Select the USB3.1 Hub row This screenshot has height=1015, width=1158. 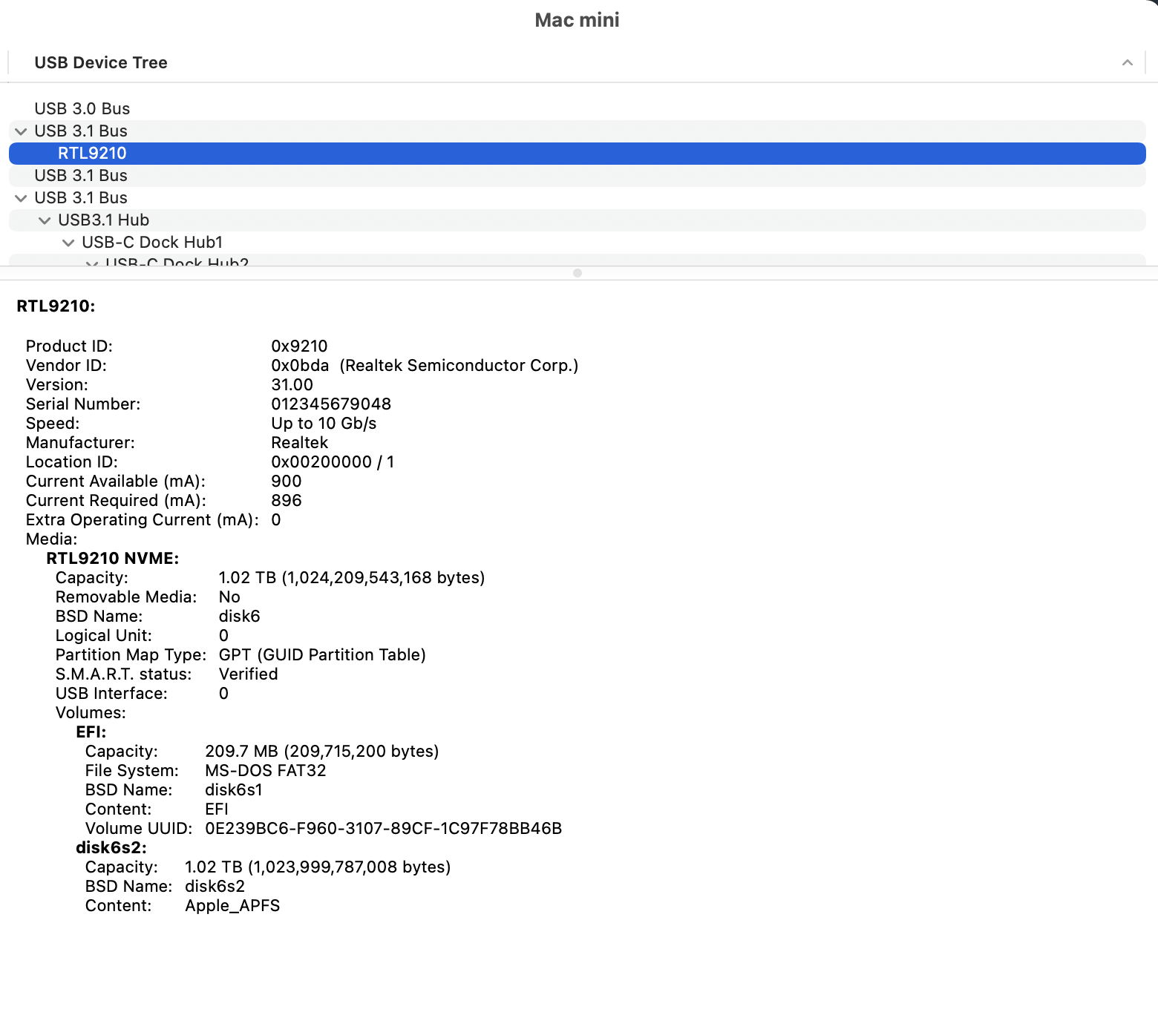coord(578,220)
